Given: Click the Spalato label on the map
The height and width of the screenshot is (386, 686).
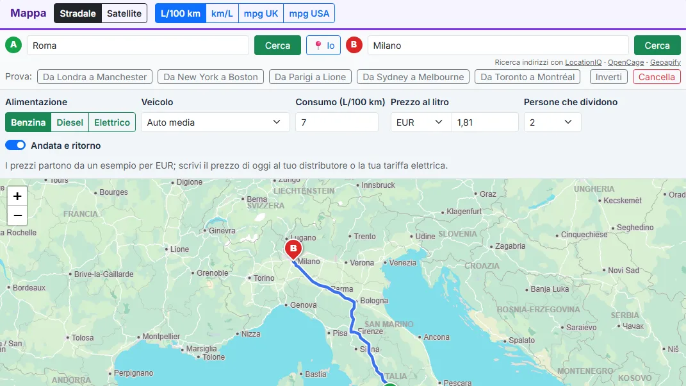Looking at the screenshot, I should point(521,340).
